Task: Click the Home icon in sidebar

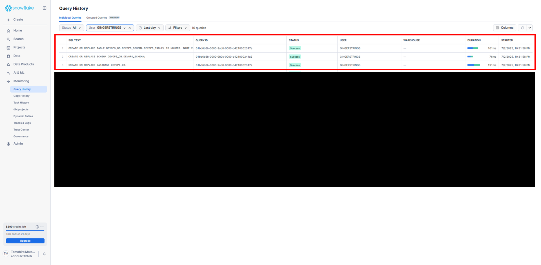Action: [8, 31]
